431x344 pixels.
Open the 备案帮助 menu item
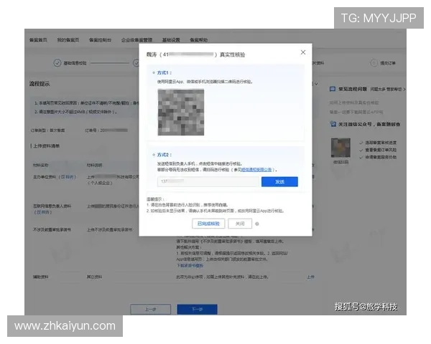tap(199, 40)
